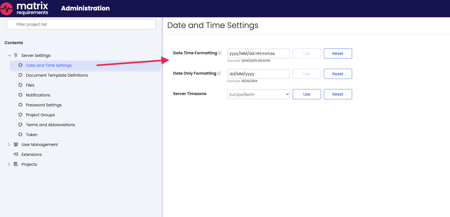The width and height of the screenshot is (450, 217).
Task: Click the Extensions plugin icon
Action: coord(16,154)
